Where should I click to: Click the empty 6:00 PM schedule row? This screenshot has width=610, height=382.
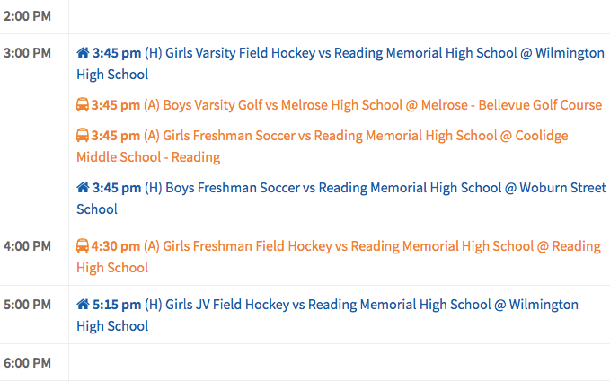pyautogui.click(x=339, y=363)
